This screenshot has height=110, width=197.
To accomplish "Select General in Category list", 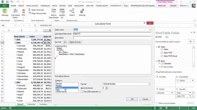I will pos(67,84).
